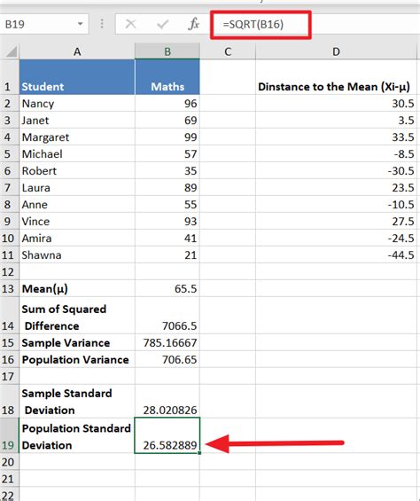The width and height of the screenshot is (420, 501).
Task: Select the Student header cell
Action: (x=77, y=77)
